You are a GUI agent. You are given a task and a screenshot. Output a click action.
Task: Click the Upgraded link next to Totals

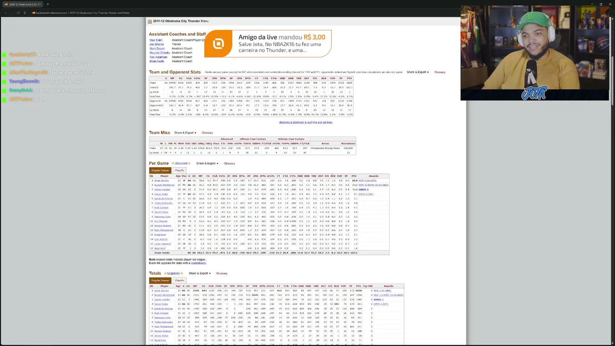tap(173, 273)
